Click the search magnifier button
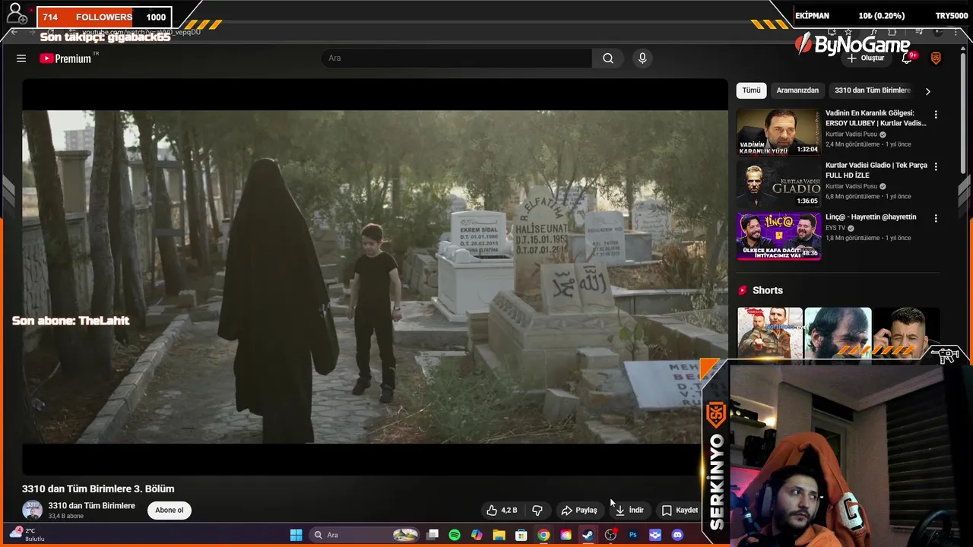The image size is (973, 547). 608,58
